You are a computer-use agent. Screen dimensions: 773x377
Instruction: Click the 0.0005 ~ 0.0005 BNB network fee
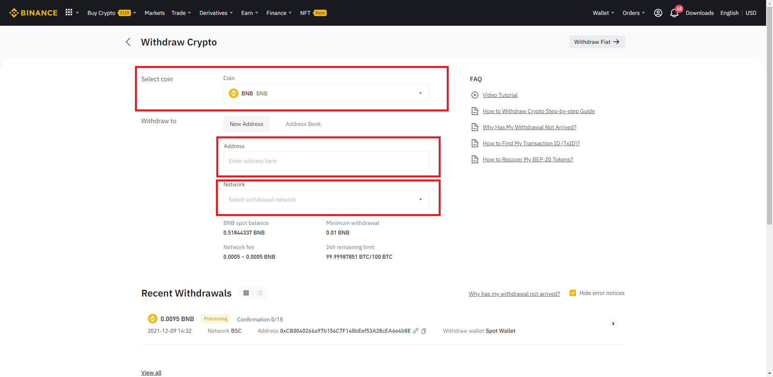(x=249, y=257)
